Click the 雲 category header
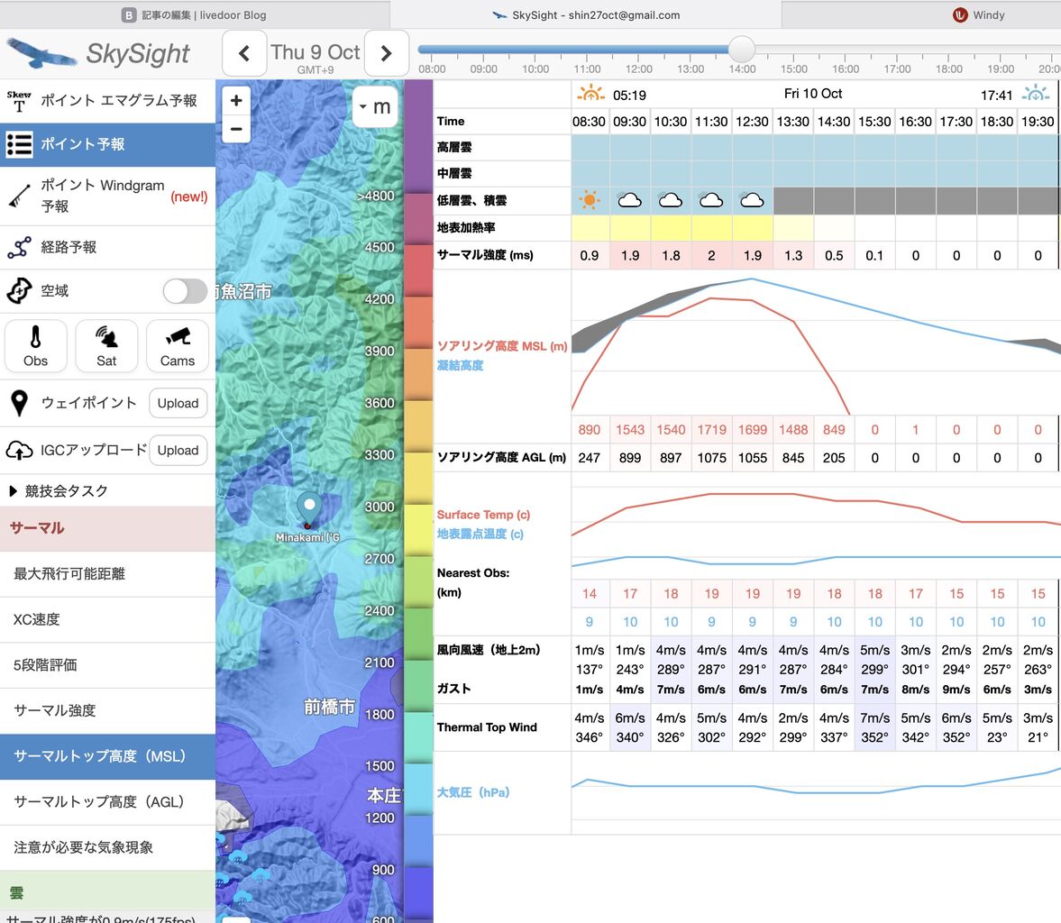 click(107, 891)
